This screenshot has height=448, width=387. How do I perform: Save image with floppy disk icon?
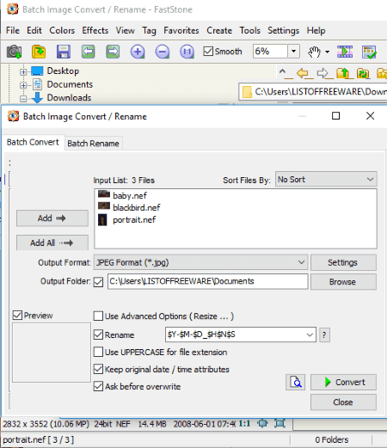pos(64,52)
